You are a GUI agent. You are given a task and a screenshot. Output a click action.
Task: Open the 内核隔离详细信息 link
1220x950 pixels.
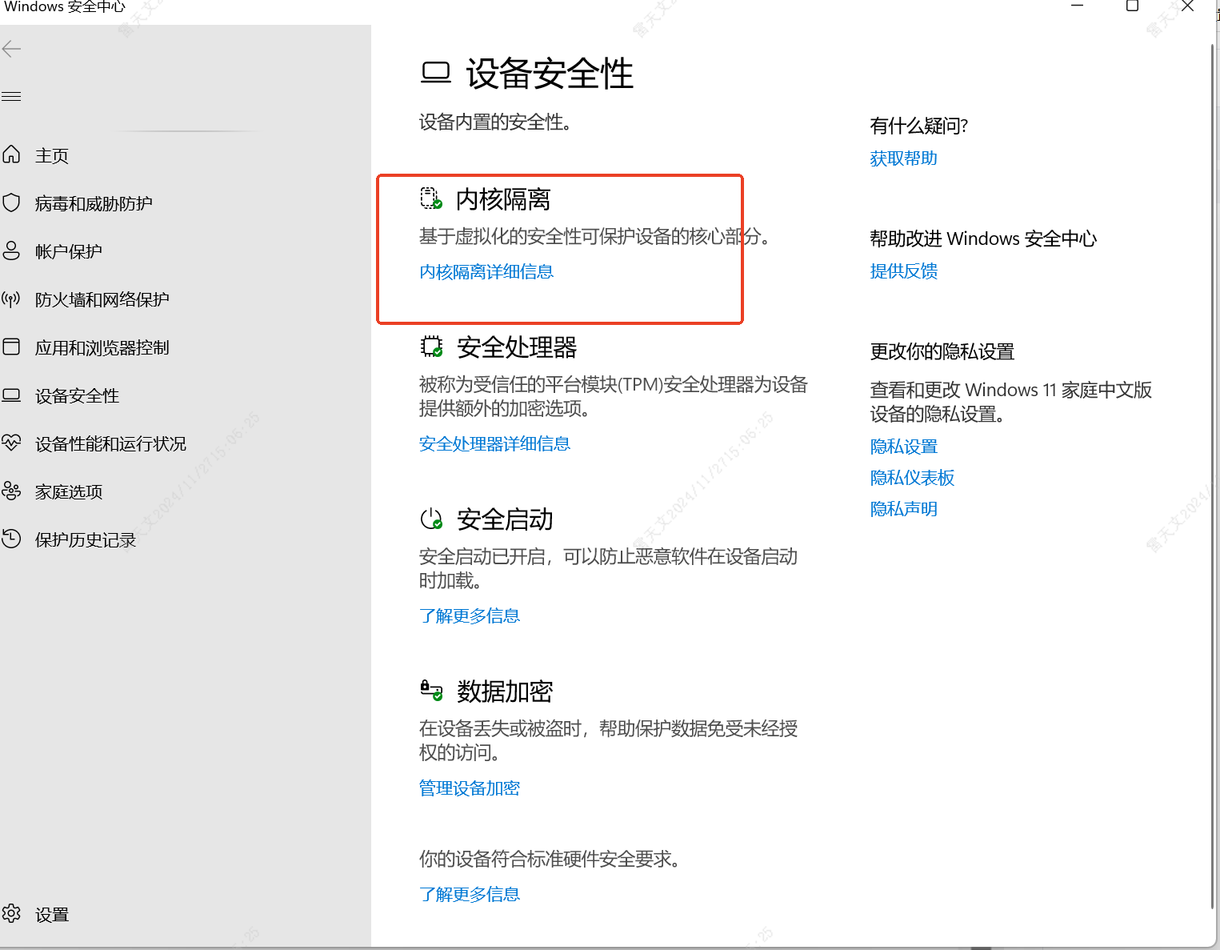coord(486,272)
